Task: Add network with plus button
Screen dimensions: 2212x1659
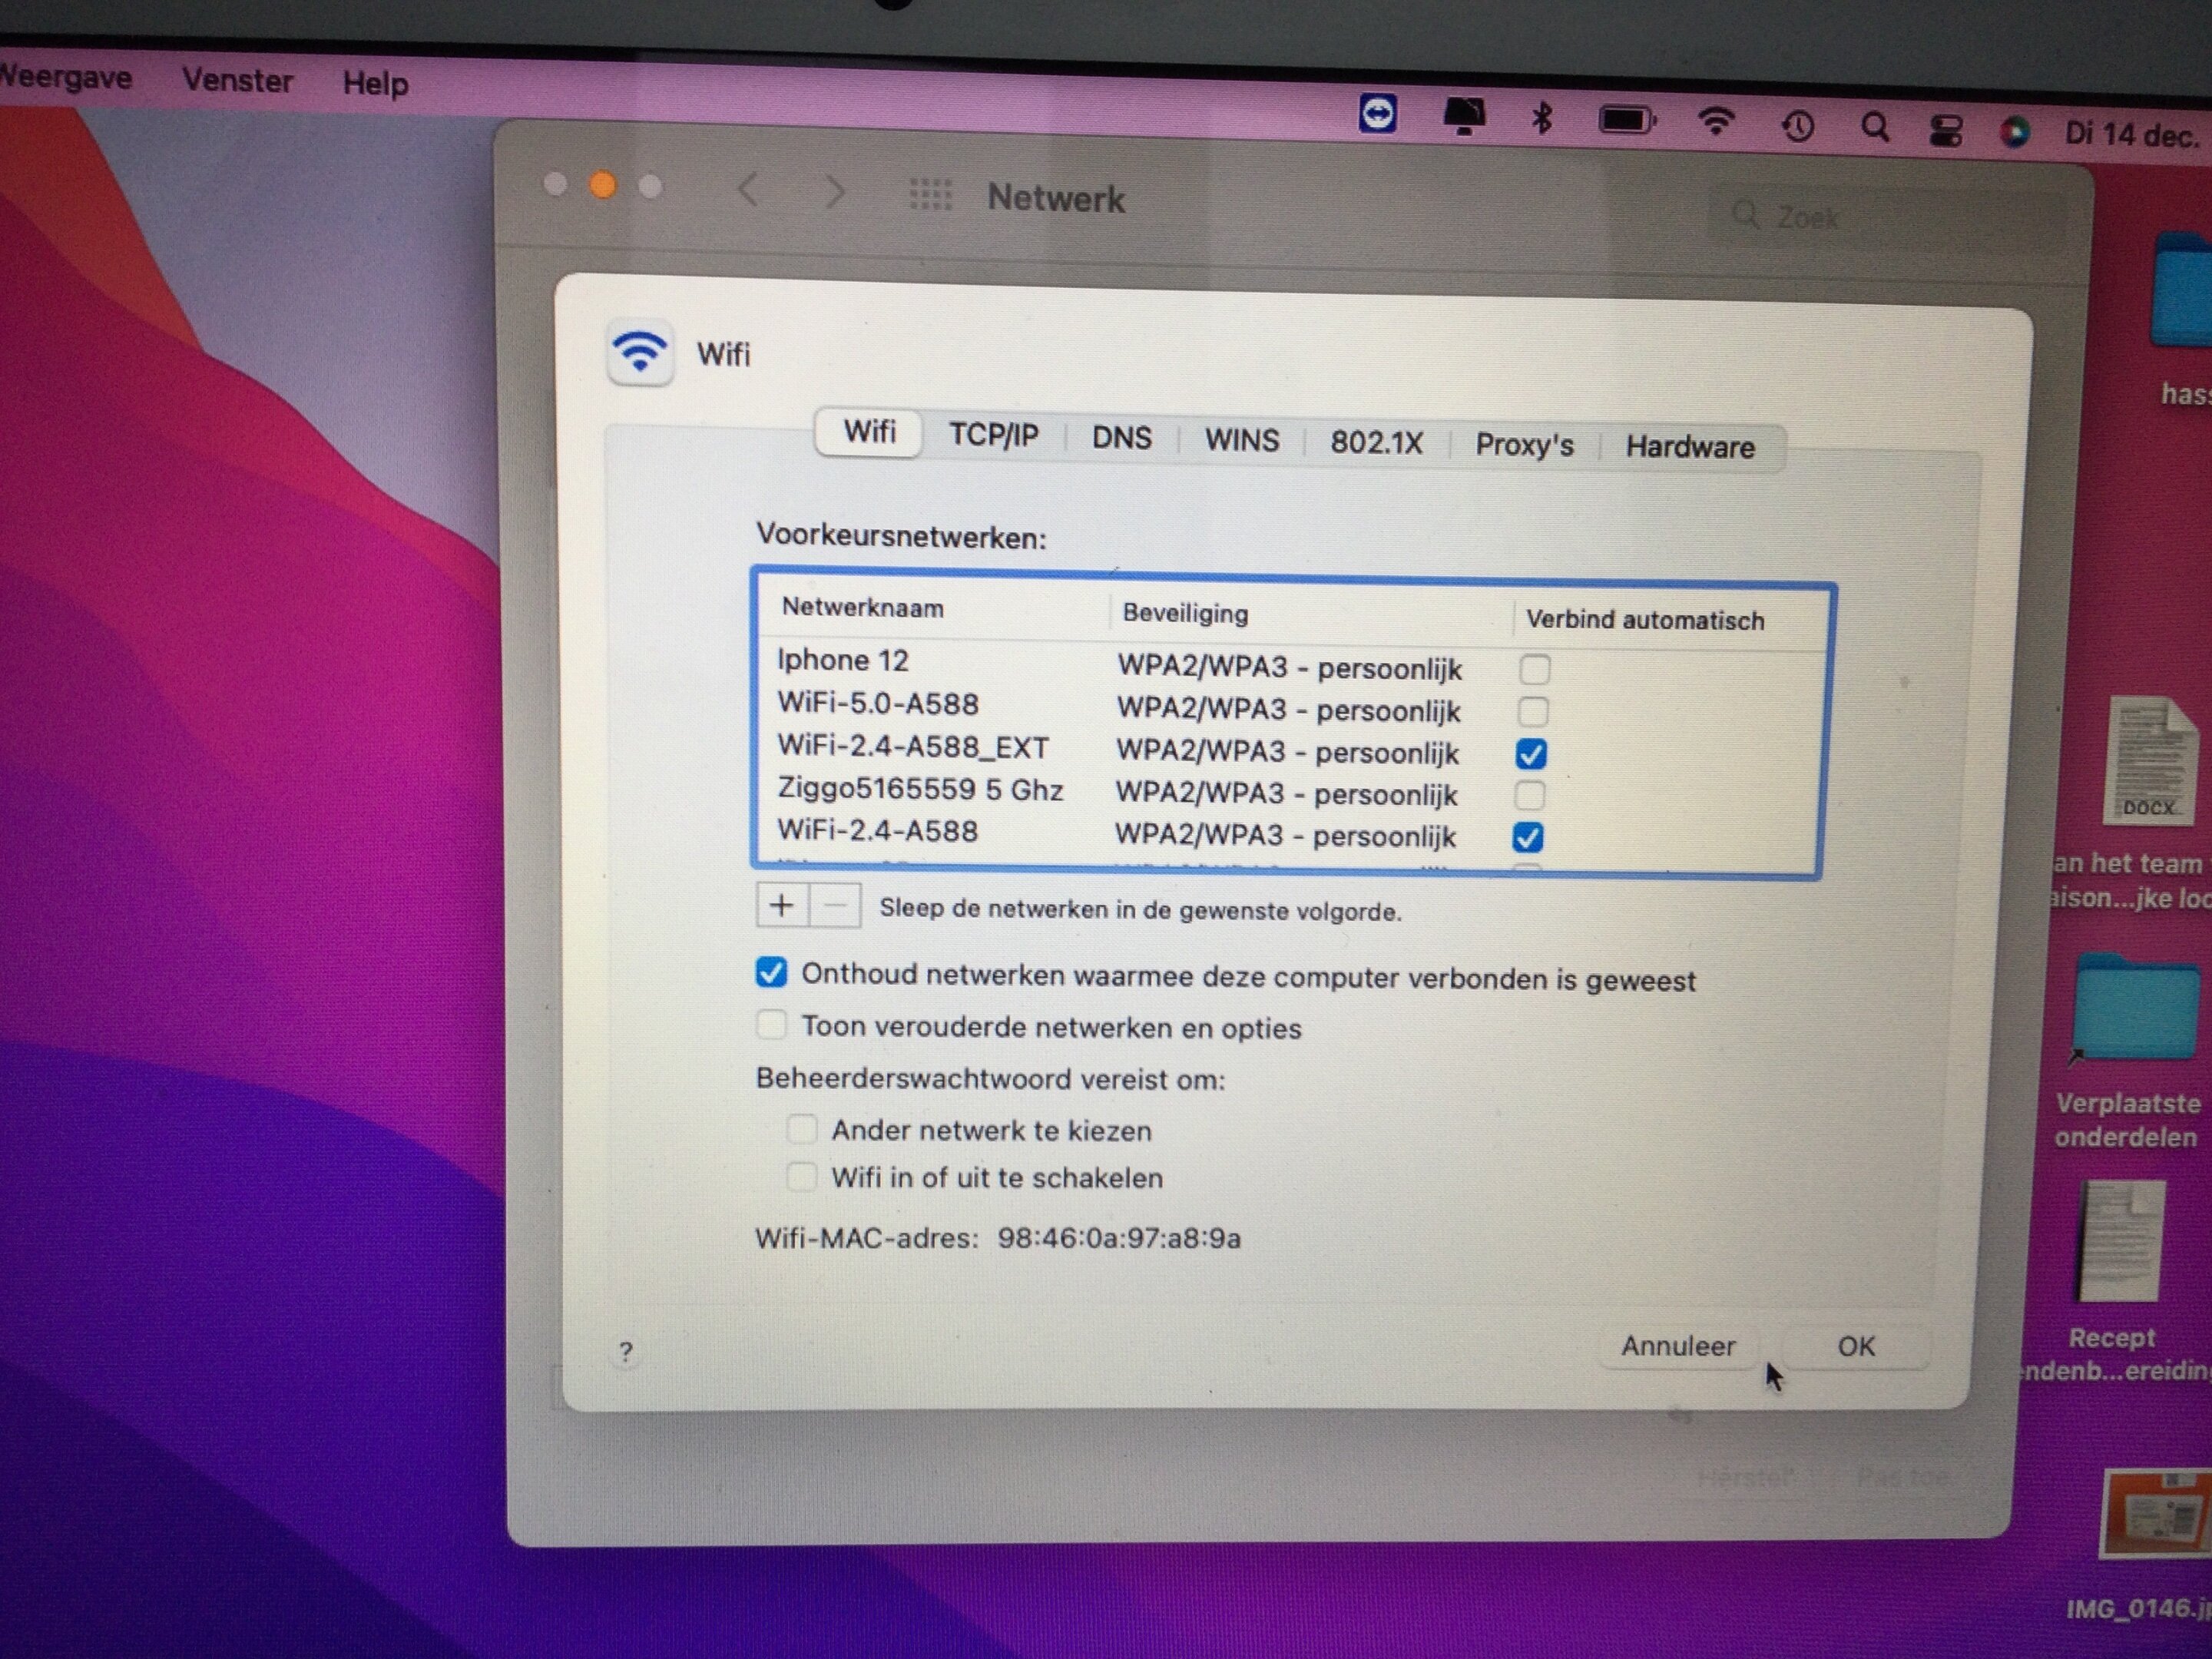Action: point(782,906)
